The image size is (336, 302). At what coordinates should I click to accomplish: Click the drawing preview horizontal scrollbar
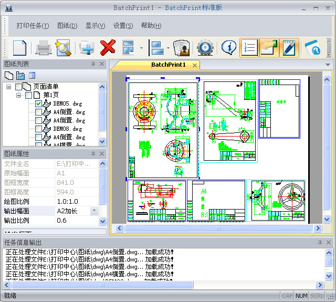coord(215,228)
